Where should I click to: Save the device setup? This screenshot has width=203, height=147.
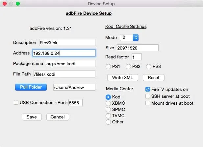point(32,117)
